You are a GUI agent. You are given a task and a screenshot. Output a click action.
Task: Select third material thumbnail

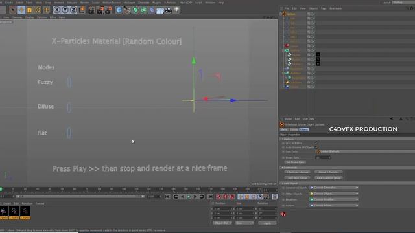coord(25,212)
